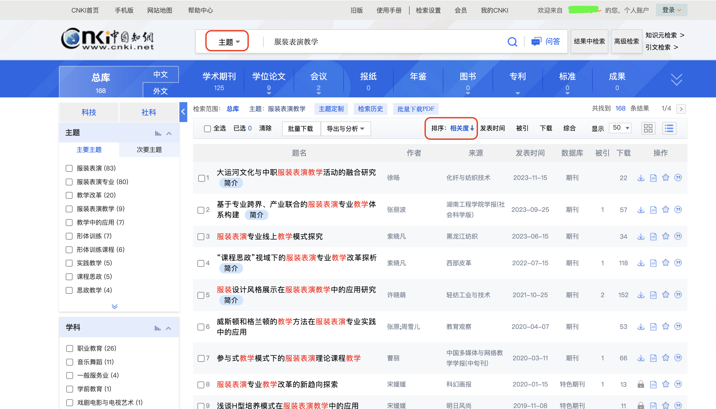Open HTML reading icon for row 6 教育观察
The height and width of the screenshot is (409, 716).
pyautogui.click(x=653, y=327)
